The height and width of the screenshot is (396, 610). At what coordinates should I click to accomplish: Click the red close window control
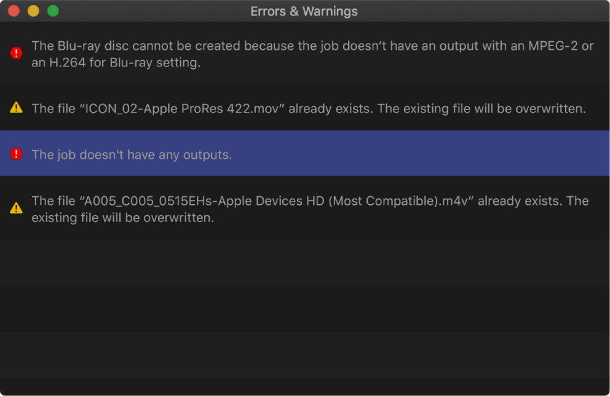coord(14,10)
